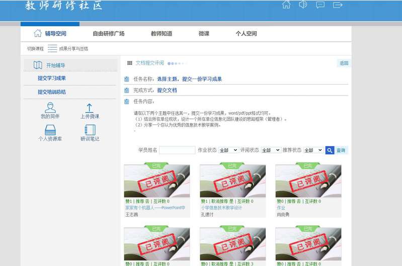Click 推荐 否 on 王志昌's card
The width and height of the screenshot is (402, 266).
(x=142, y=202)
